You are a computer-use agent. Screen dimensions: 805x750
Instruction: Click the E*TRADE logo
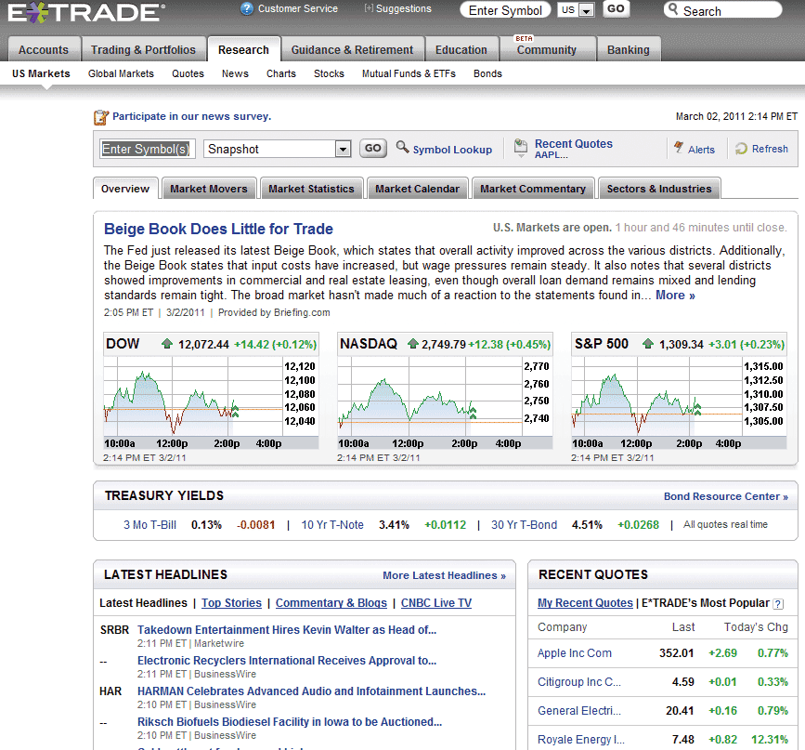click(x=86, y=12)
